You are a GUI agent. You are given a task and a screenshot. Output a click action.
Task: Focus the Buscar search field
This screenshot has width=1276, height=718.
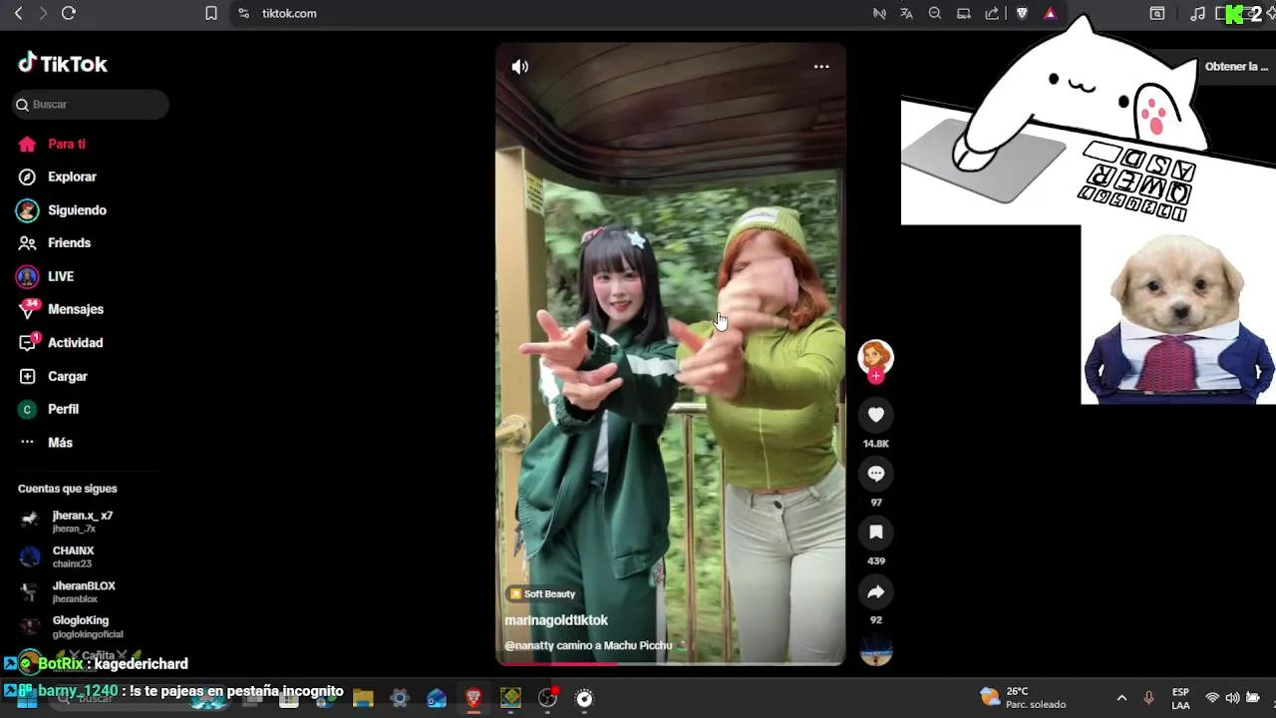[x=91, y=105]
